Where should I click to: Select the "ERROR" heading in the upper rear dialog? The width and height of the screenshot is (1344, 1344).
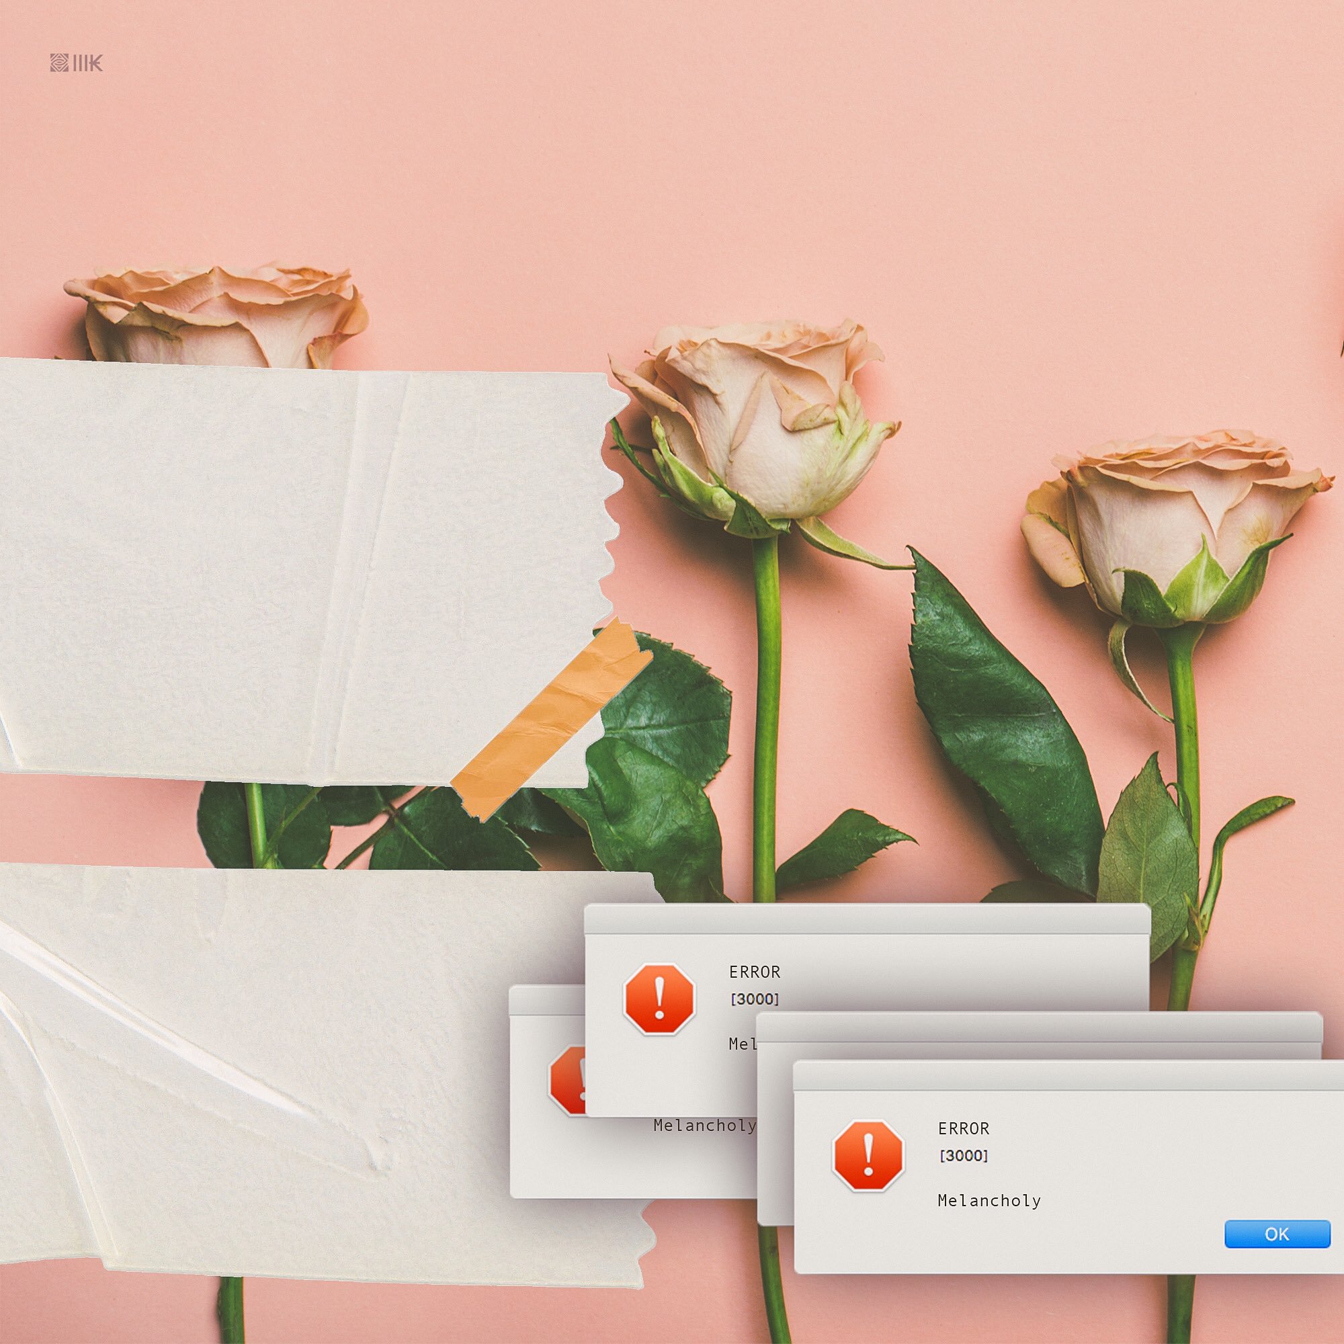click(x=755, y=972)
